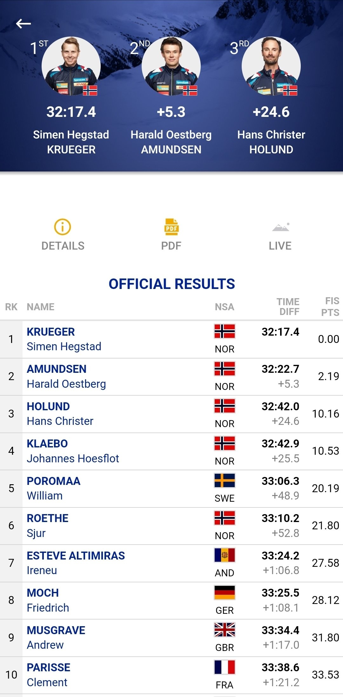Tap the back arrow icon
Viewport: 343px width, 697px height.
pos(23,23)
